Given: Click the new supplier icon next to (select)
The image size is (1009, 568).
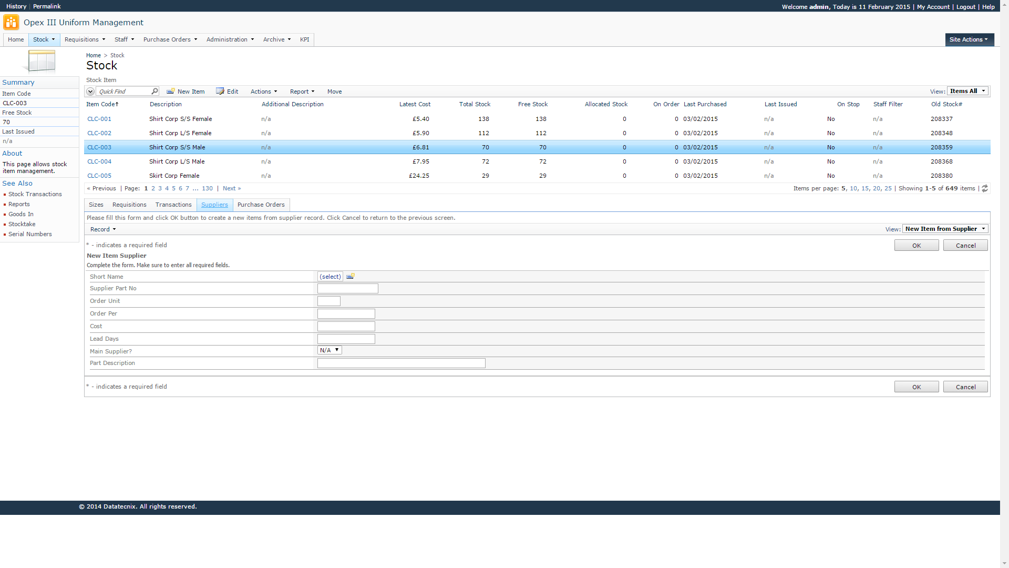Looking at the screenshot, I should click(x=351, y=276).
